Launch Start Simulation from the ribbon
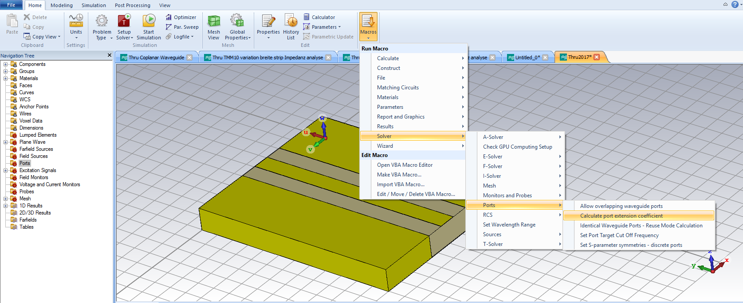The image size is (743, 303). point(149,27)
